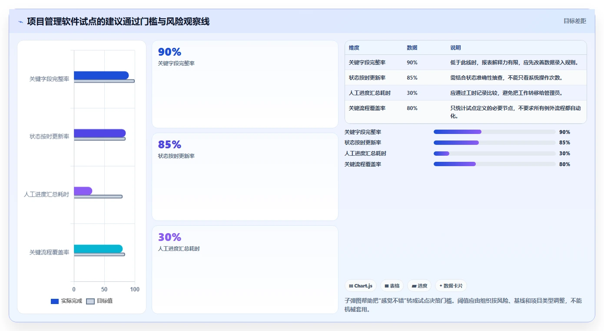Click 状态按时更新率 caption under 85% card
The image size is (604, 331).
click(x=176, y=156)
